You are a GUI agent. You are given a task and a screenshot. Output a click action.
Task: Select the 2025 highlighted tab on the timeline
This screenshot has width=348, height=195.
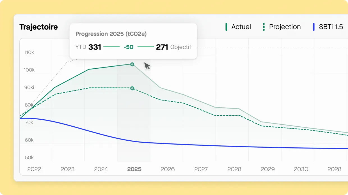(134, 169)
